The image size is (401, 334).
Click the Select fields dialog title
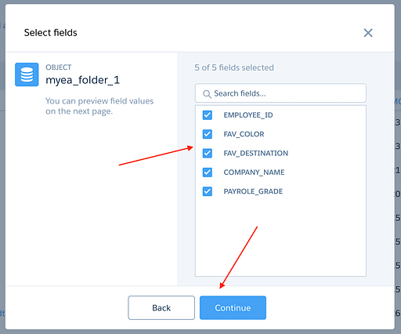[51, 33]
